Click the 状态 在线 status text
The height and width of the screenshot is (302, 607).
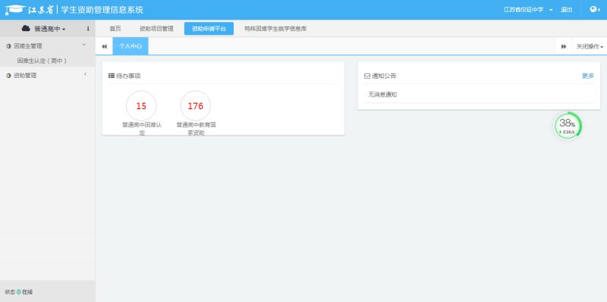[x=18, y=292]
